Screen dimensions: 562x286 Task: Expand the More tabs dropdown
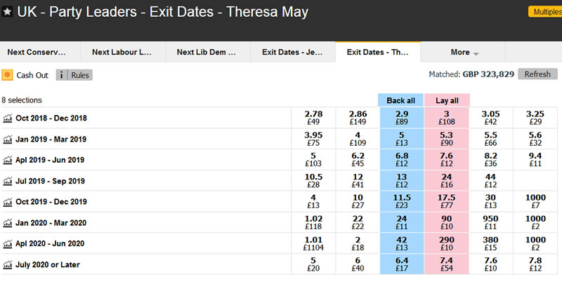coord(464,52)
